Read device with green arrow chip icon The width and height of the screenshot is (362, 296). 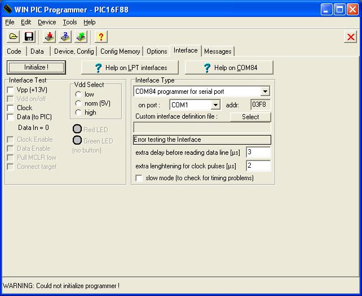[x=81, y=37]
